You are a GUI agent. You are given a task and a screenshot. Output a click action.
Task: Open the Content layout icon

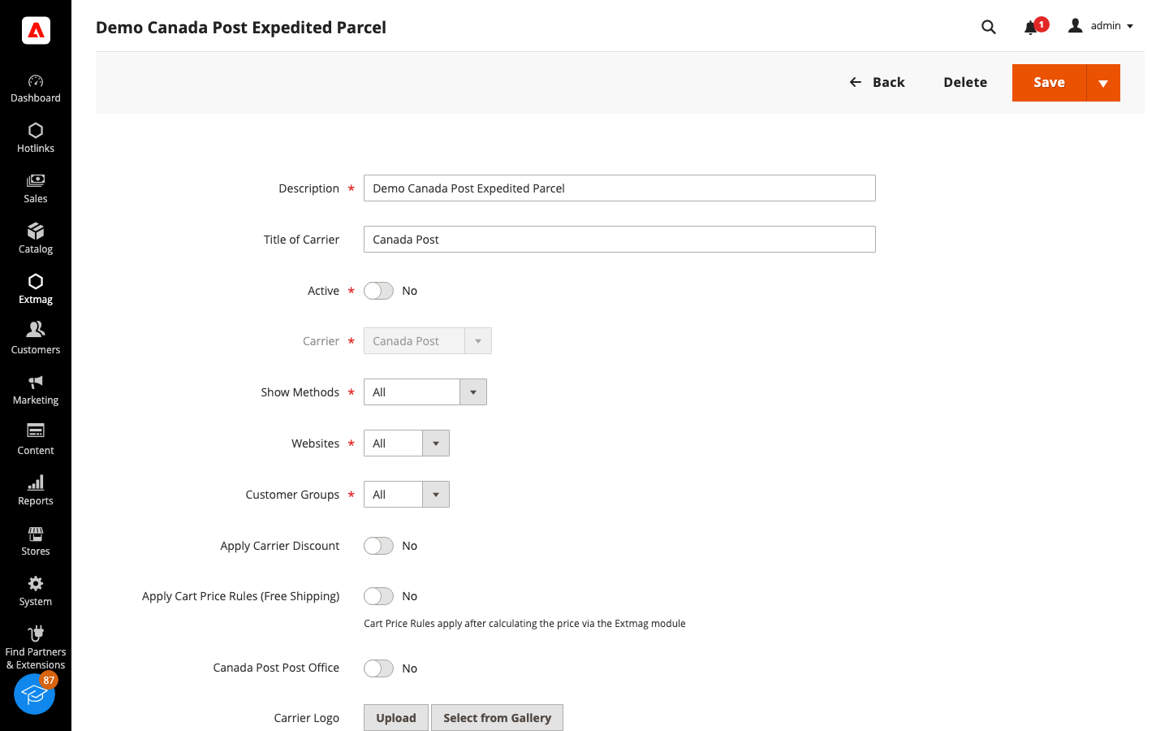pyautogui.click(x=36, y=430)
